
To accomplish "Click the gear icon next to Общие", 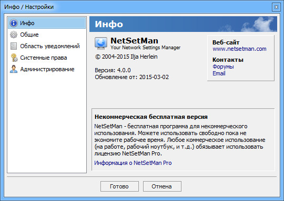I will pos(14,35).
